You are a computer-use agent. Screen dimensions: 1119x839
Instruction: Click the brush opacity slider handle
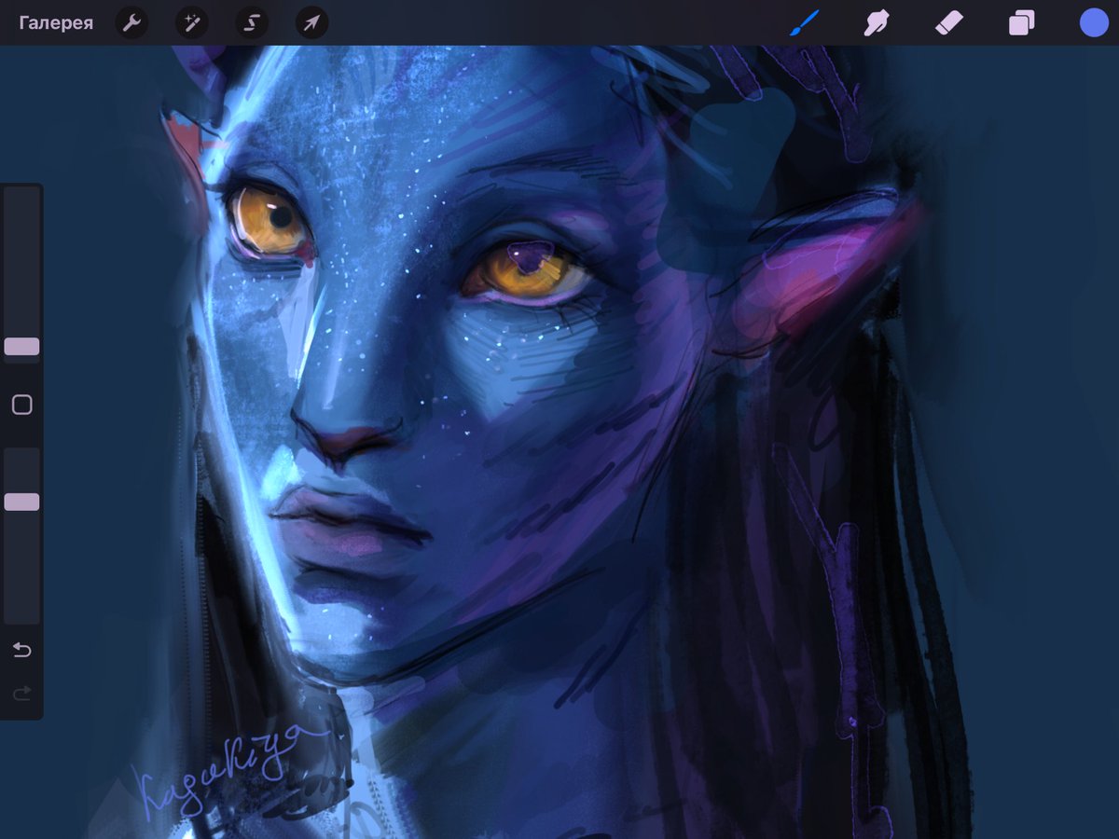click(21, 502)
